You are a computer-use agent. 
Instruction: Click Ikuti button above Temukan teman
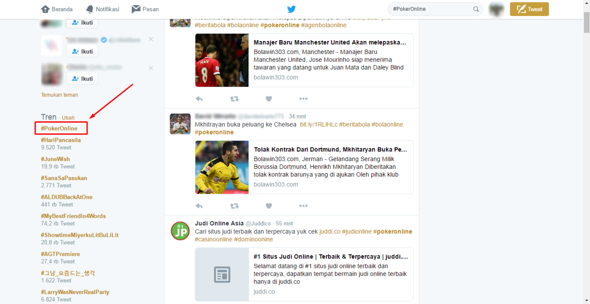click(x=82, y=78)
